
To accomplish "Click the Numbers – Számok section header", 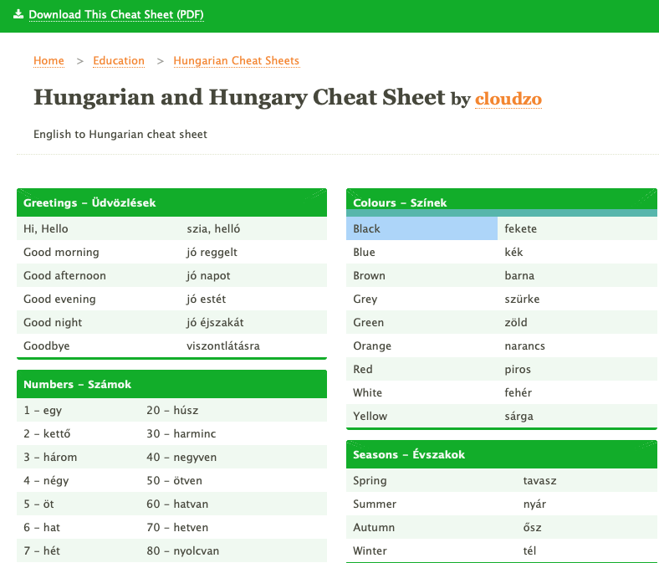I will (77, 384).
